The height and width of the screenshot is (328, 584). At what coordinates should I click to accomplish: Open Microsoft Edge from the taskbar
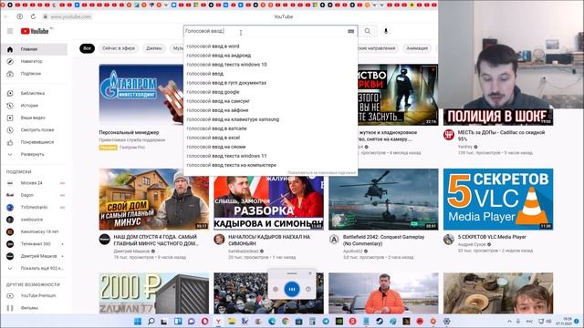coord(272,321)
